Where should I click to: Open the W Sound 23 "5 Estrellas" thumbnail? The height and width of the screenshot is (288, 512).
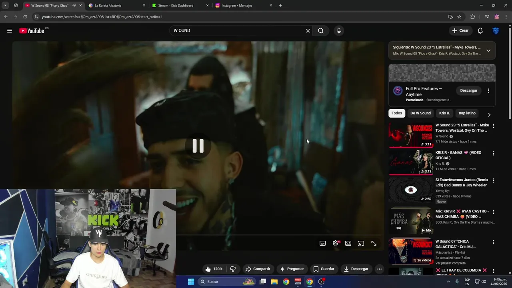click(411, 135)
